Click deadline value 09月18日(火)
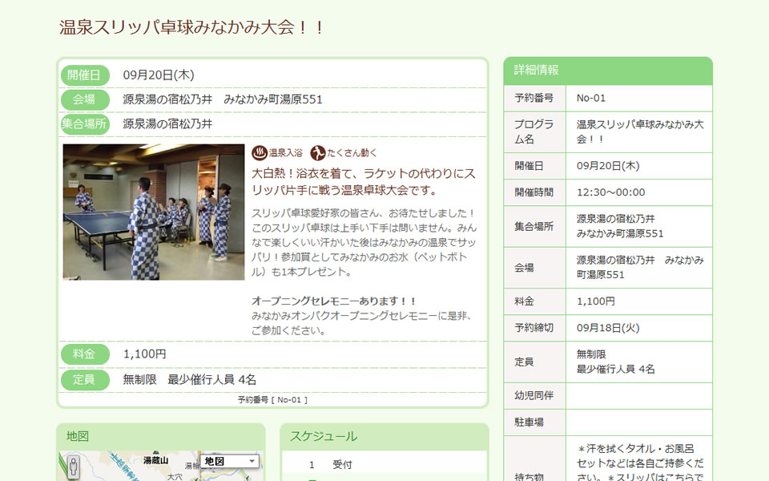 click(x=608, y=328)
